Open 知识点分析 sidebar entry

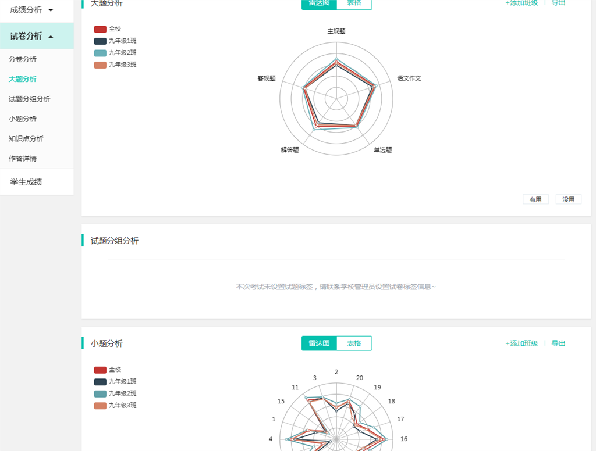click(26, 138)
